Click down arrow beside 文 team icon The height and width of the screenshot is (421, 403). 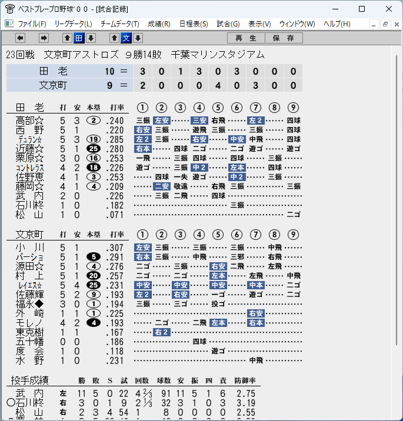[138, 38]
